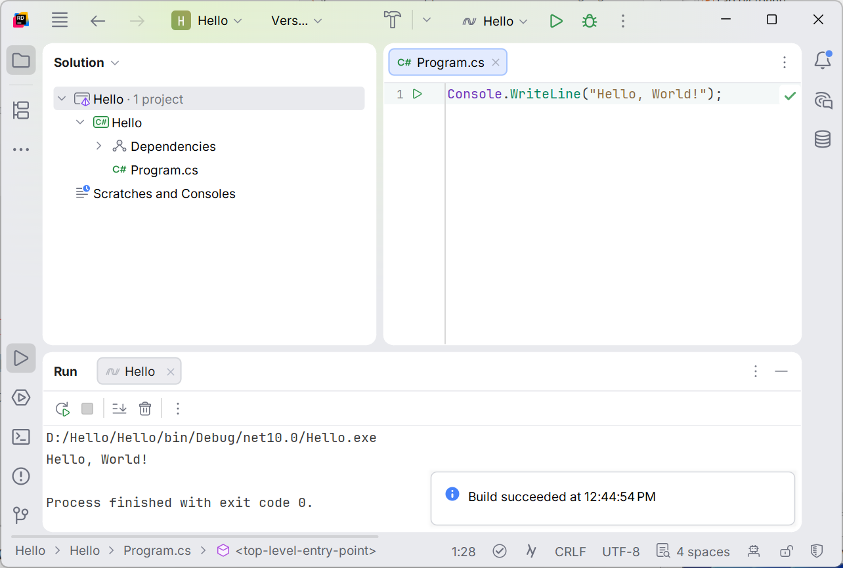Screen dimensions: 843x568
Task: Open the Structure tool window
Action: point(21,110)
